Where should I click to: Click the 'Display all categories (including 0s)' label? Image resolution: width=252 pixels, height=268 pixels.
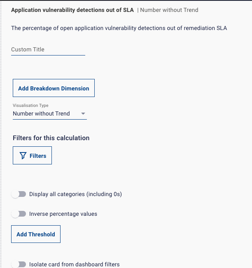[75, 194]
